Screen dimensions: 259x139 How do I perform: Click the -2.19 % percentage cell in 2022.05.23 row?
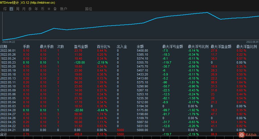point(102,62)
